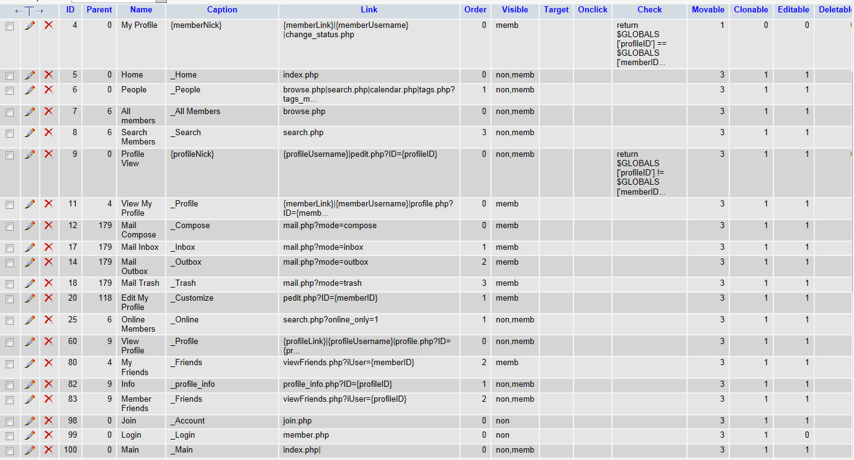Delete the Join row using red X
Viewport: 854px width, 460px height.
49,421
